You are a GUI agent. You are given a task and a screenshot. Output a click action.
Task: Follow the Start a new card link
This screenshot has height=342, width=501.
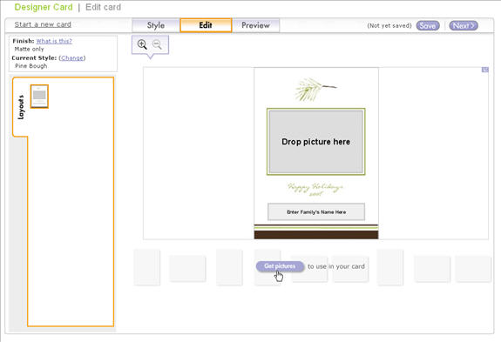point(43,24)
